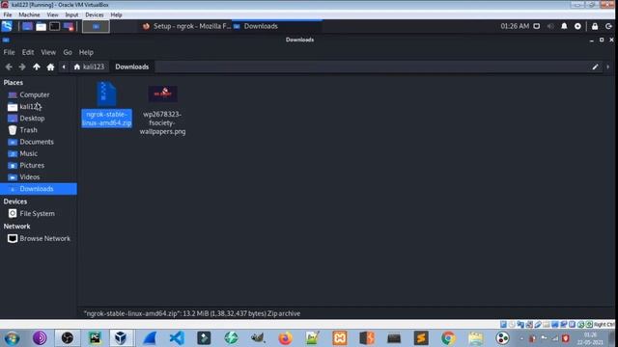Viewport: 618px width, 347px height.
Task: Click the display icon next to Kali clock
Action: point(537,26)
